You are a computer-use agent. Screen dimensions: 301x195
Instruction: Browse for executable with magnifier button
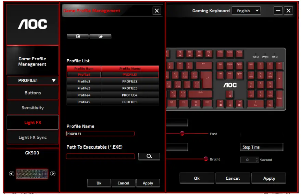pyautogui.click(x=149, y=156)
